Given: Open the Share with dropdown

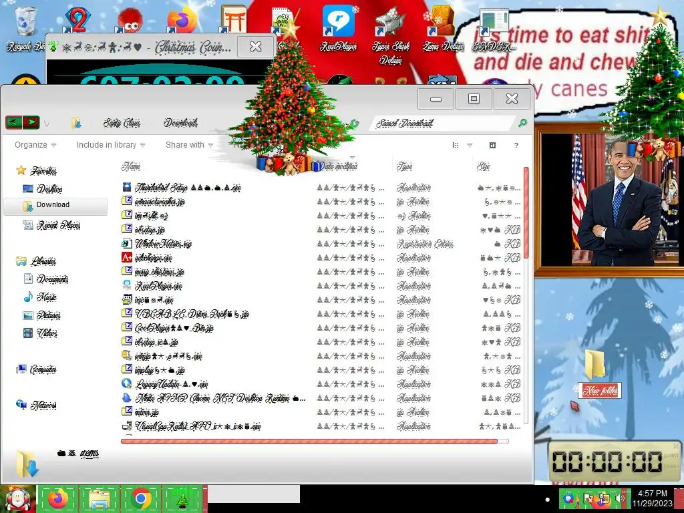Looking at the screenshot, I should [189, 145].
